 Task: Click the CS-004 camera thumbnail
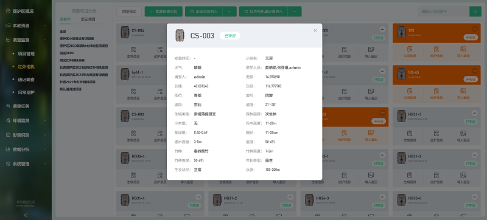pyautogui.click(x=125, y=32)
